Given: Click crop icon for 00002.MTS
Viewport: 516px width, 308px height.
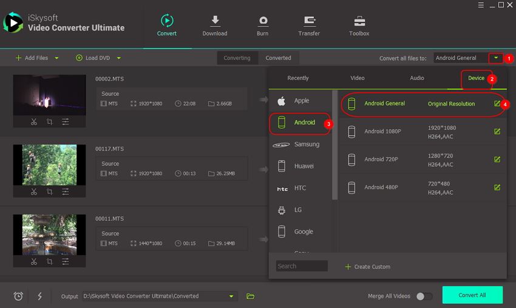Looking at the screenshot, I should 49,122.
